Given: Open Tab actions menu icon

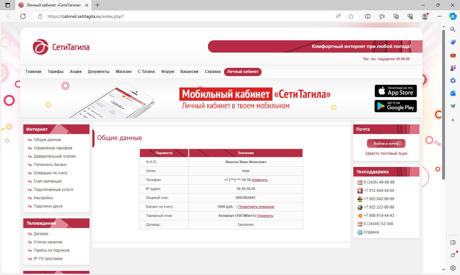Looking at the screenshot, I should 8,5.
